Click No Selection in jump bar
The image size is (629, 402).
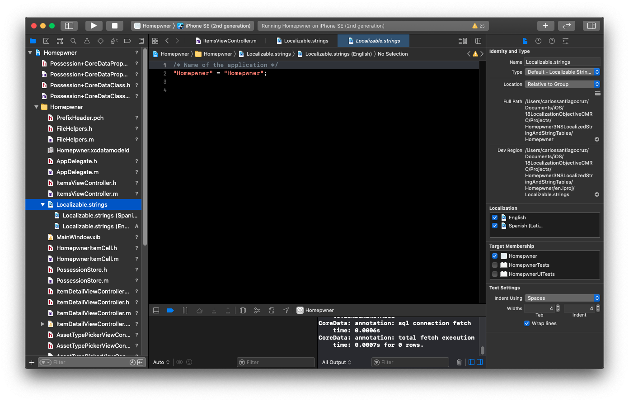pos(393,54)
